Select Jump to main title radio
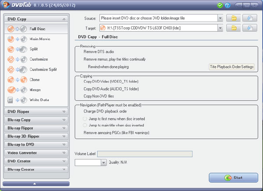Viewport: 263px width, 191px height. coord(85,125)
